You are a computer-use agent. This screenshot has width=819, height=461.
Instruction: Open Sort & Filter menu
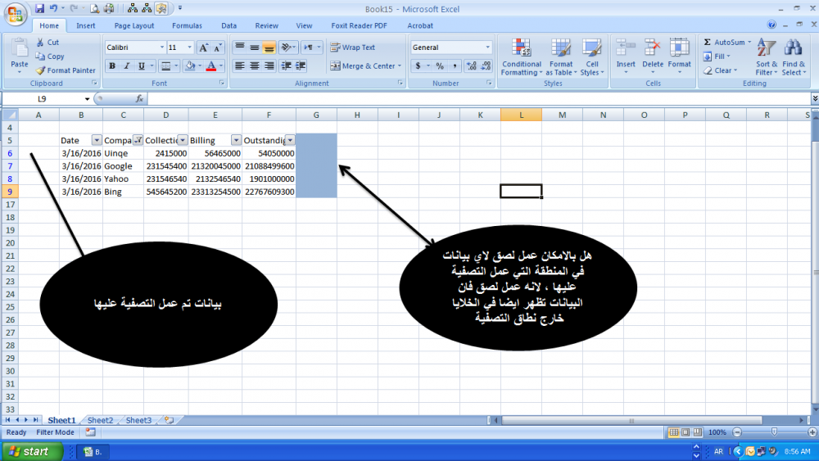tap(767, 57)
